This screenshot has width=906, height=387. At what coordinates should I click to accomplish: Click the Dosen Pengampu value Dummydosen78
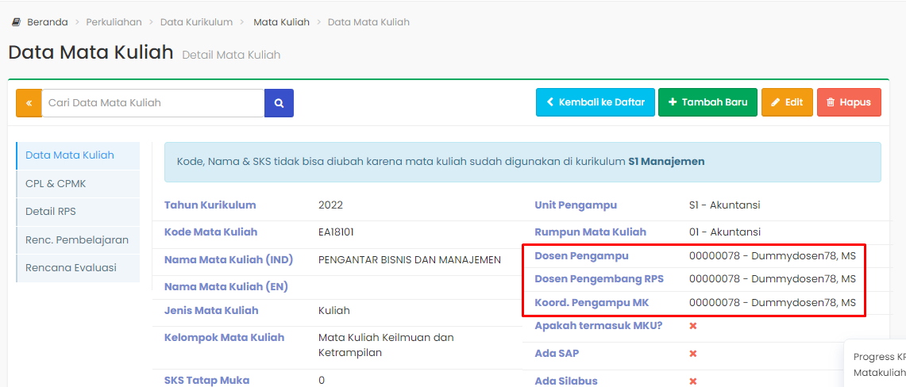tap(773, 256)
